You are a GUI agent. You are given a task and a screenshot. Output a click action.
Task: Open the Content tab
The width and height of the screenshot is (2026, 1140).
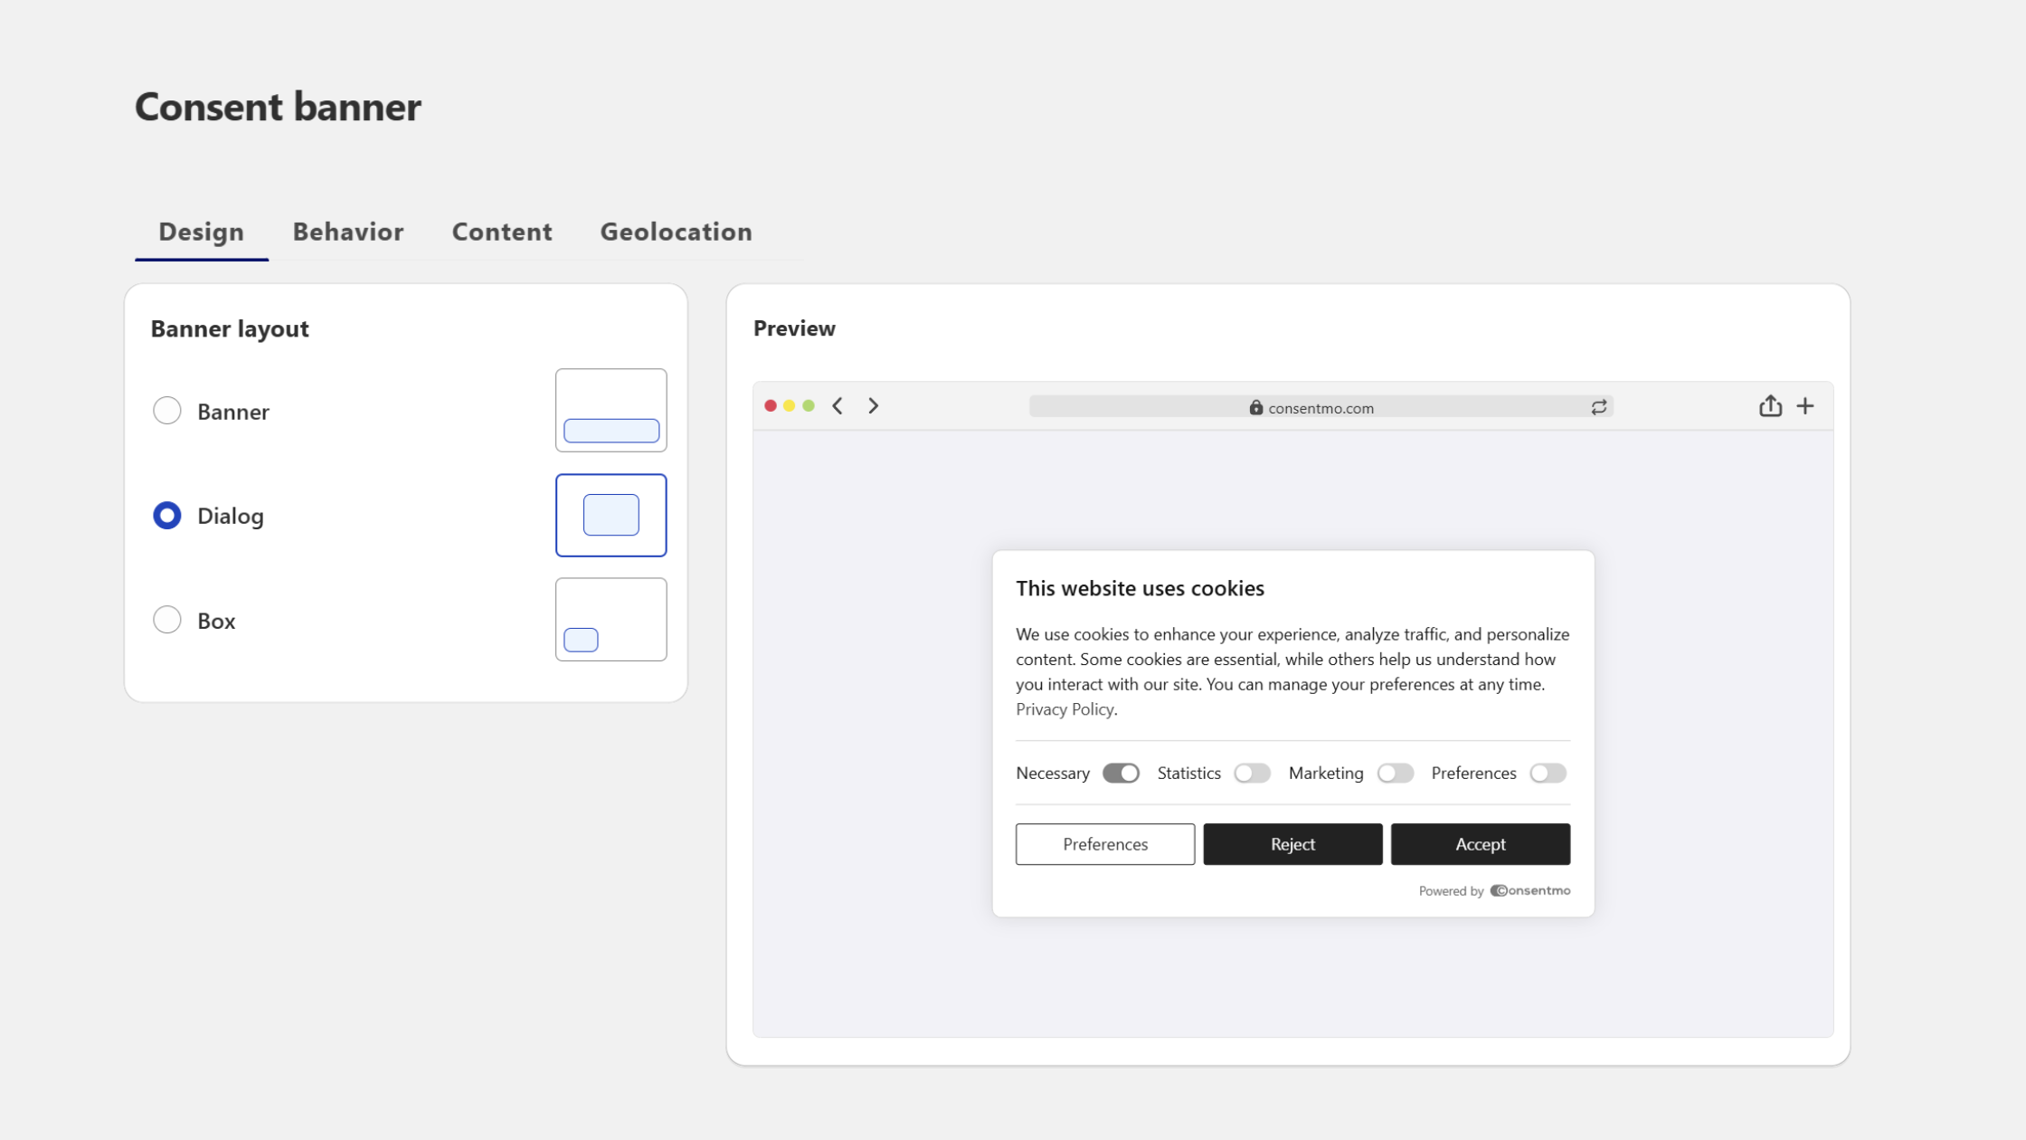[x=502, y=232]
